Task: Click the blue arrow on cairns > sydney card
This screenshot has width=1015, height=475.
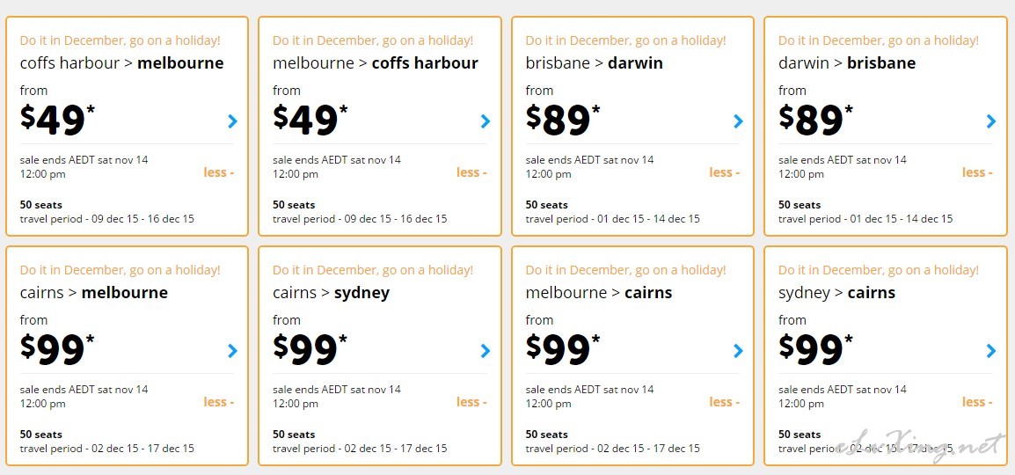Action: point(486,351)
